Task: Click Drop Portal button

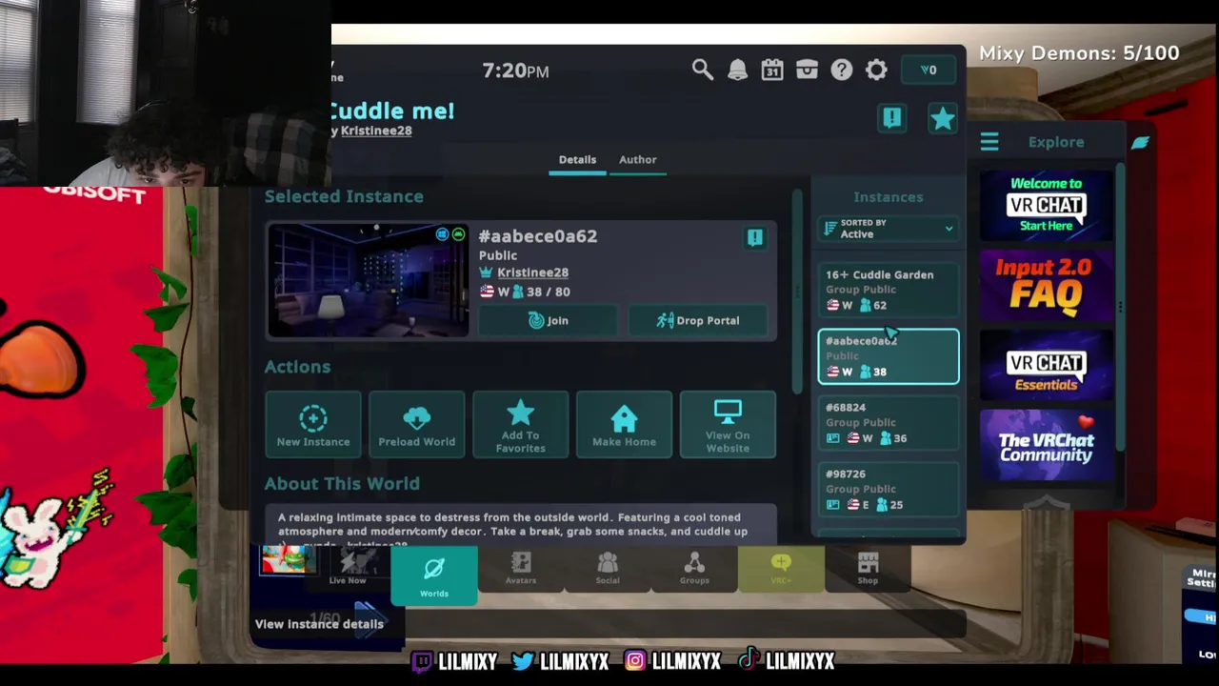Action: (x=698, y=321)
